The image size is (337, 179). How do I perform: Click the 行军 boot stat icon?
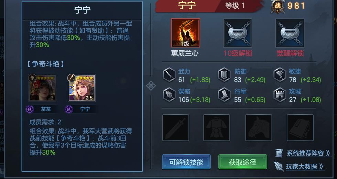[224, 95]
